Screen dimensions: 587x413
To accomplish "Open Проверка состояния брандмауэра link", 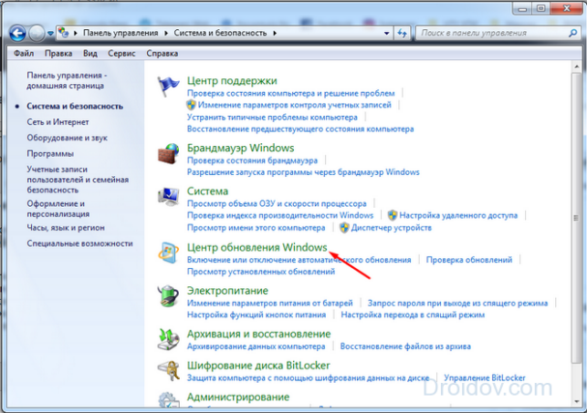I will coord(252,160).
